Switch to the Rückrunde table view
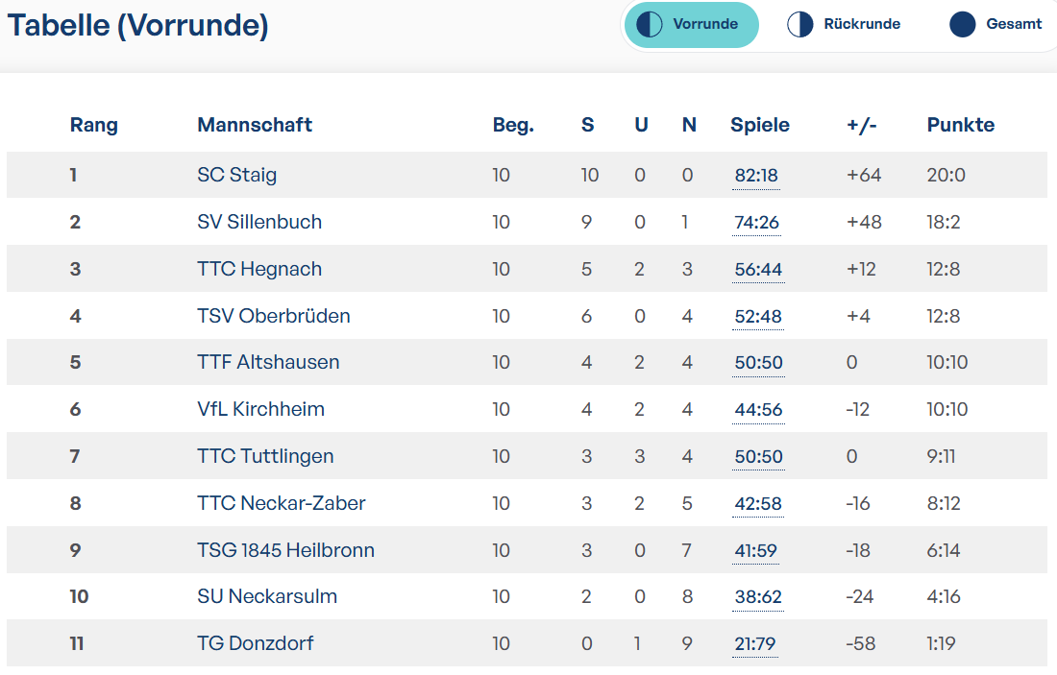The width and height of the screenshot is (1057, 675). pos(843,25)
